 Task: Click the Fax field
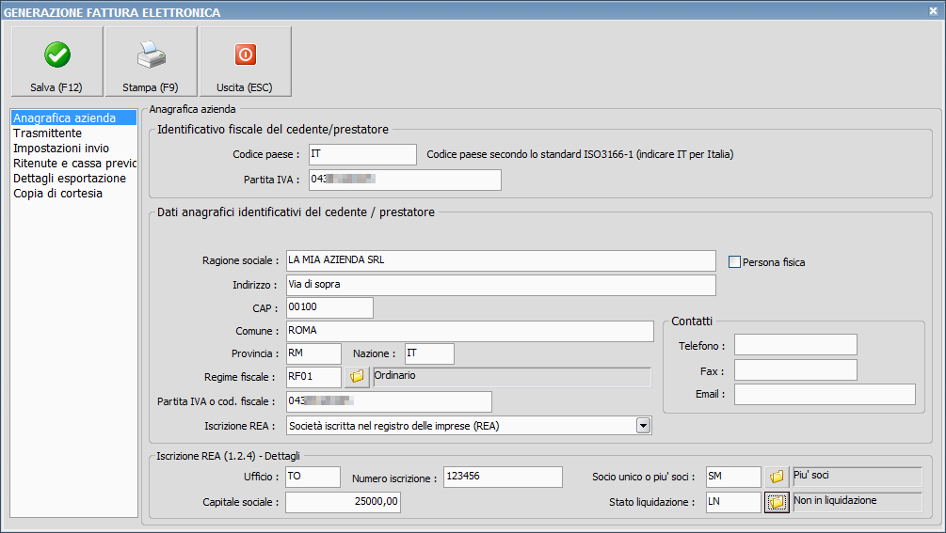point(795,370)
